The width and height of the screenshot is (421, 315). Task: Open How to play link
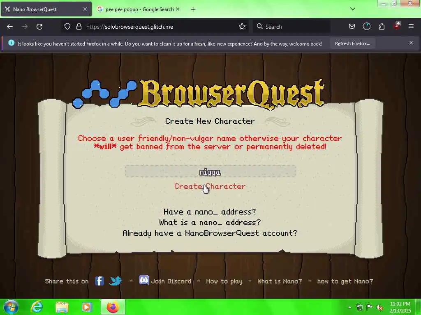coord(224,281)
